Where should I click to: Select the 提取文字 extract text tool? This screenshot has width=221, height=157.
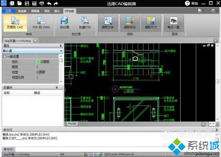pyautogui.click(x=108, y=23)
